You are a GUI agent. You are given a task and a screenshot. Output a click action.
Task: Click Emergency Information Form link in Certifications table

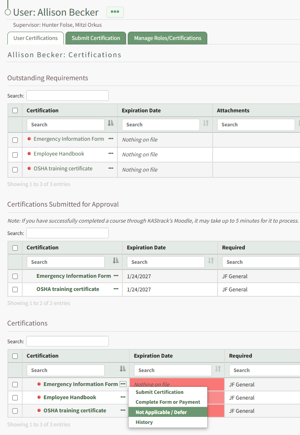point(80,384)
